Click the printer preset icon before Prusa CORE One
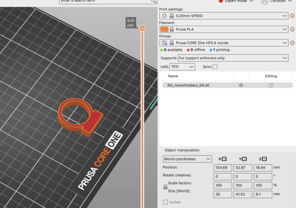Image resolution: width=296 pixels, height=208 pixels. pyautogui.click(x=164, y=43)
